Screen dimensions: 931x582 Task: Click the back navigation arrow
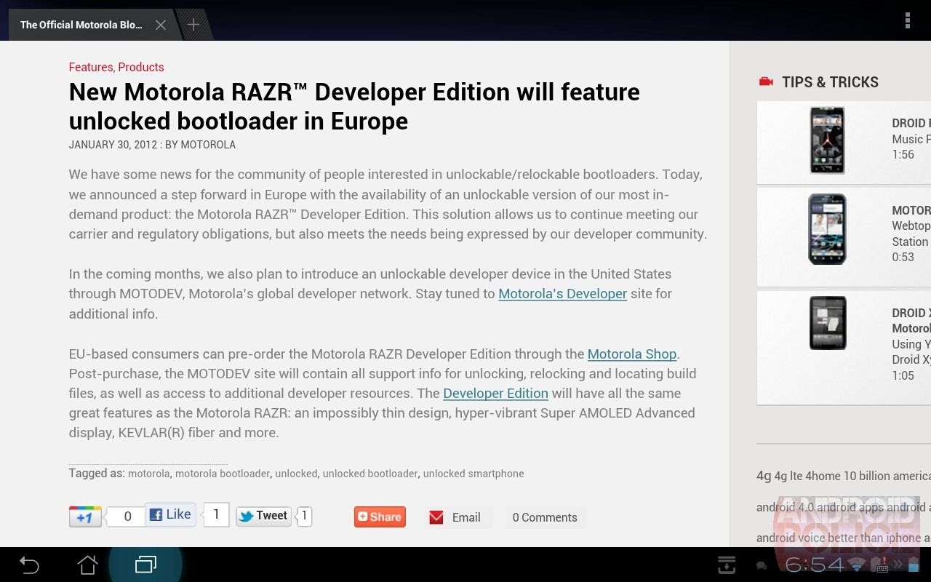tap(29, 565)
